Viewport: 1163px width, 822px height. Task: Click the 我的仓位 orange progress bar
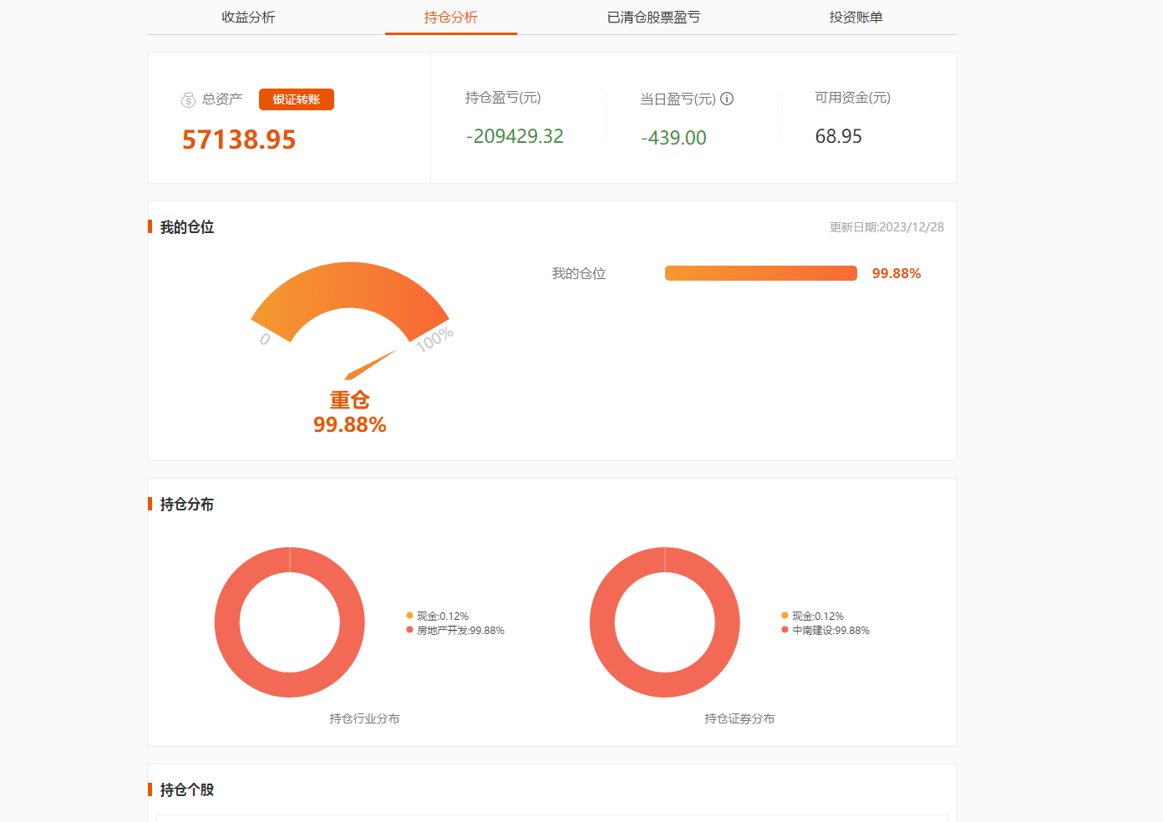(x=761, y=273)
